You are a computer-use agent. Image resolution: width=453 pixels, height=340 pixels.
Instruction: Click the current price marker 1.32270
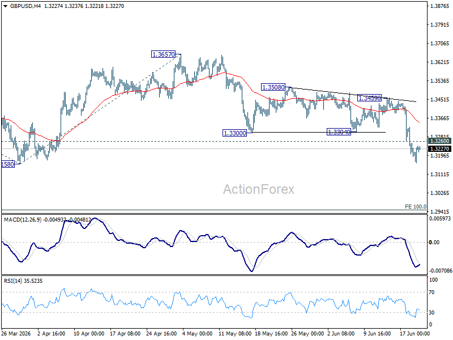440,148
